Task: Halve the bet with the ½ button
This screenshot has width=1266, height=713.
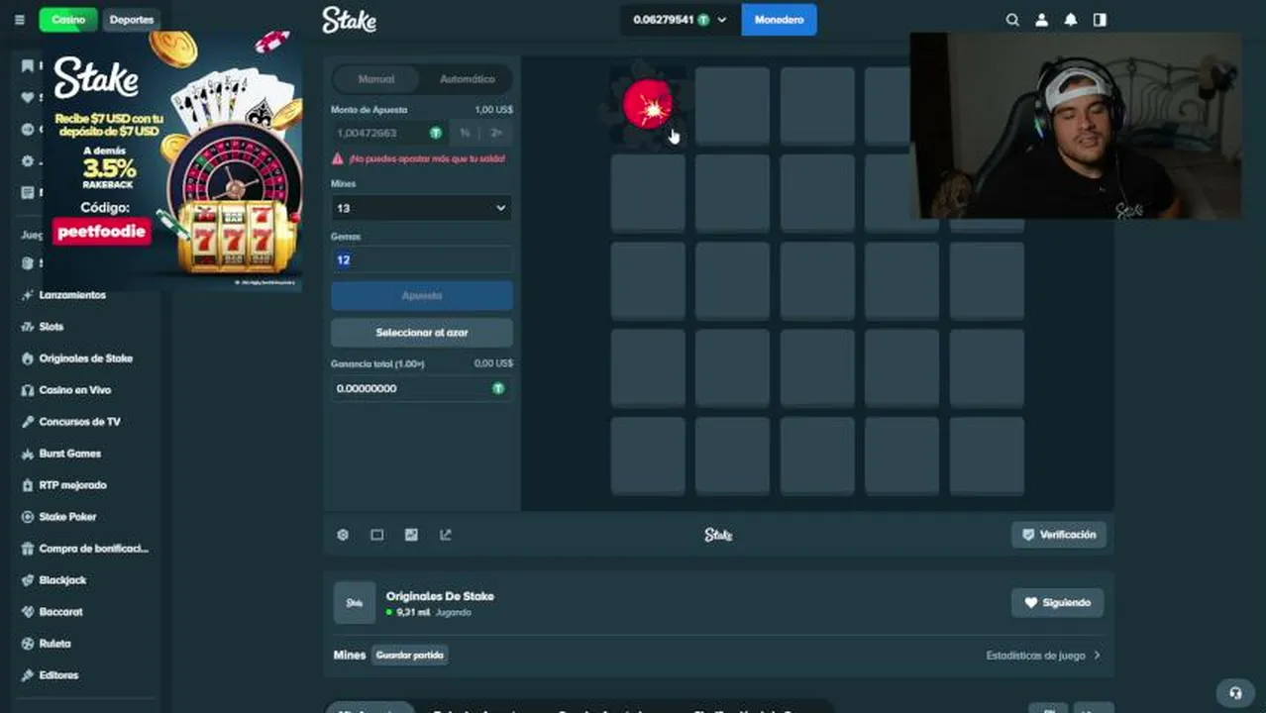Action: (x=466, y=133)
